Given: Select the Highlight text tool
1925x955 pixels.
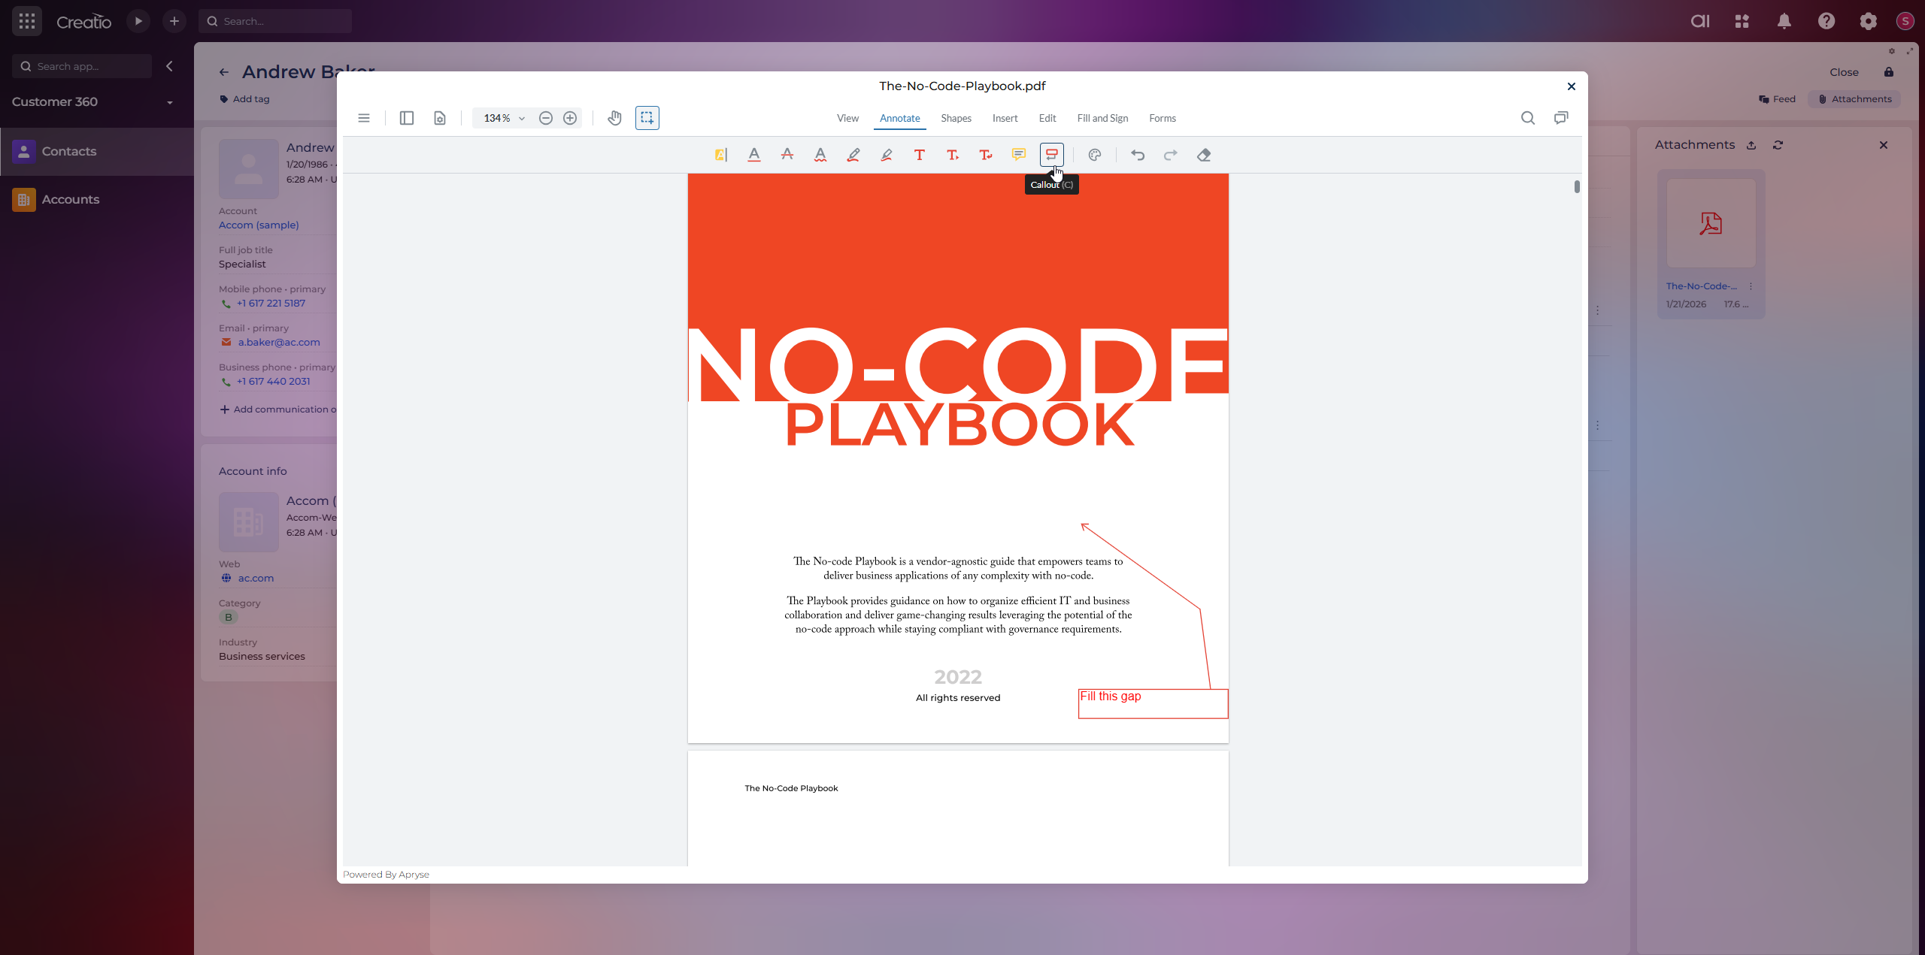Looking at the screenshot, I should [720, 155].
